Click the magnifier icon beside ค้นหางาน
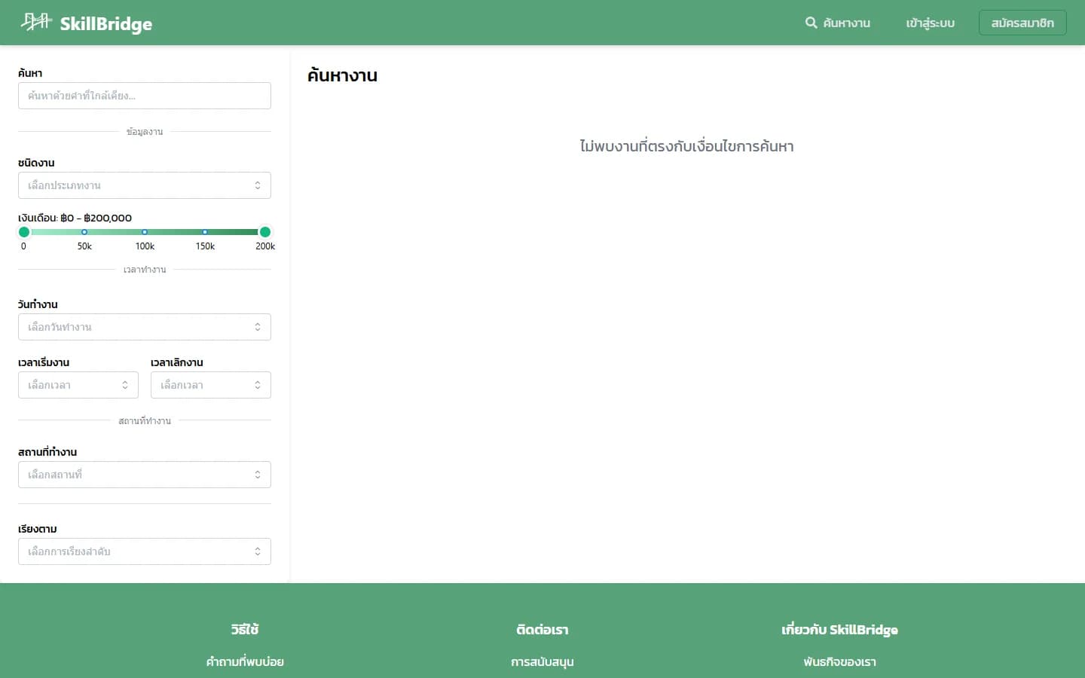The width and height of the screenshot is (1085, 678). click(811, 23)
